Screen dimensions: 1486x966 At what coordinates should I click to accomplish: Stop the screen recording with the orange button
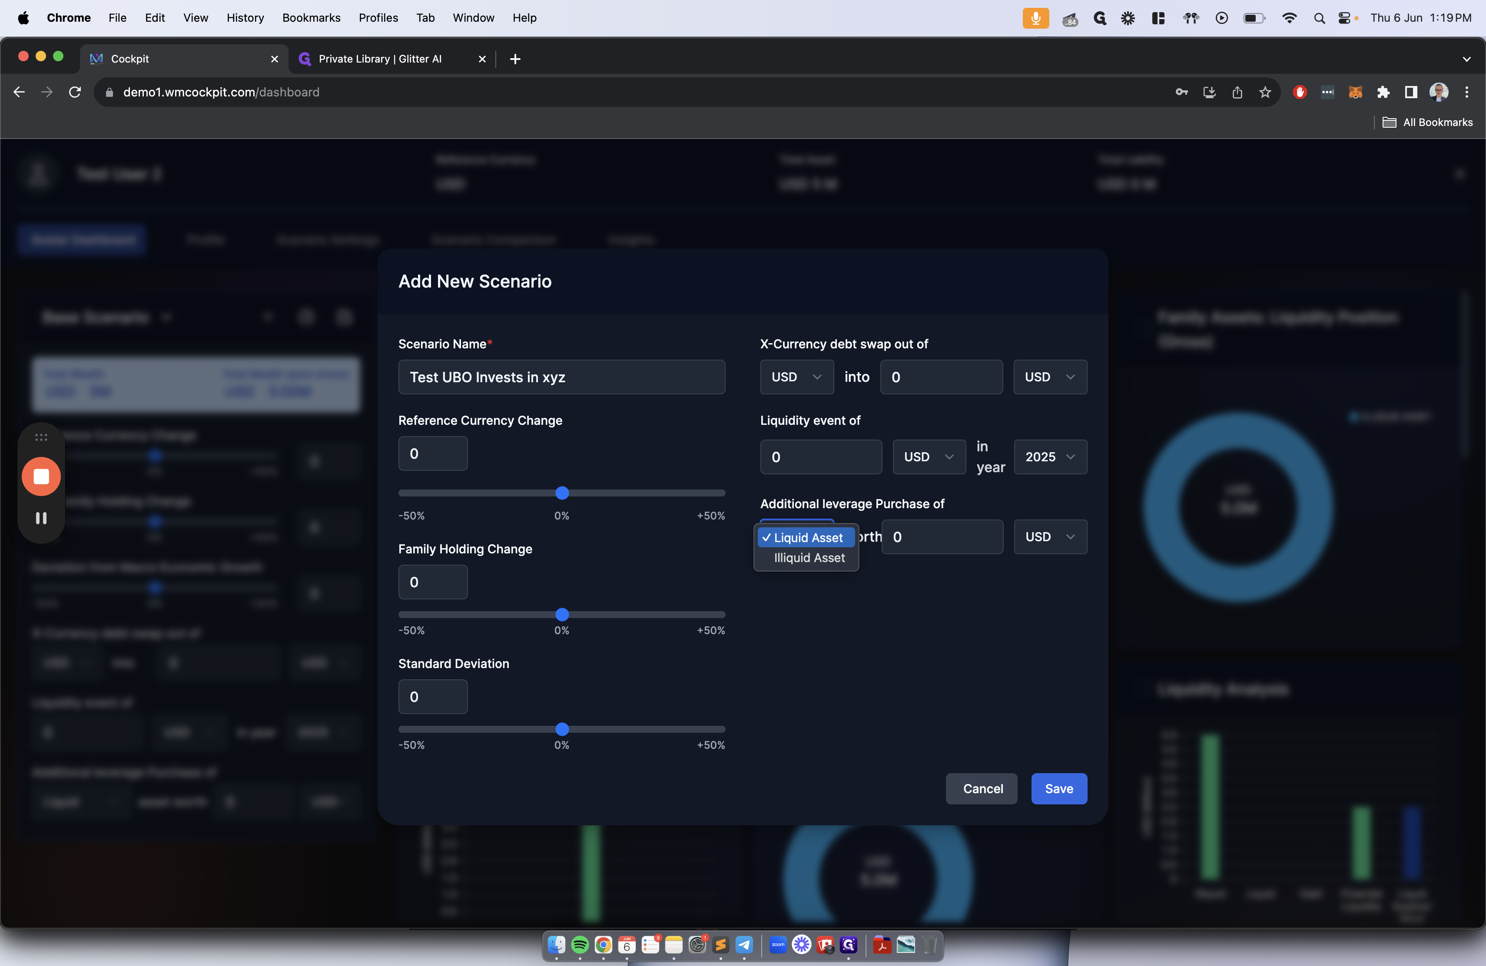pyautogui.click(x=41, y=477)
